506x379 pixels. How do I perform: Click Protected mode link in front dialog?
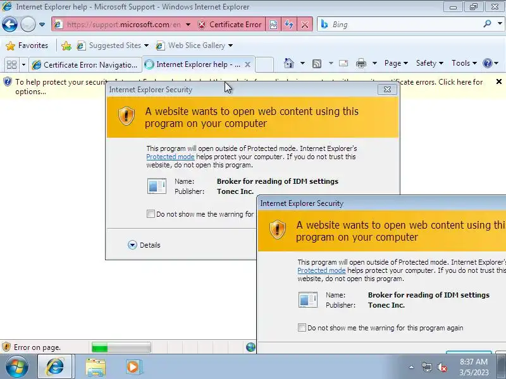point(321,270)
